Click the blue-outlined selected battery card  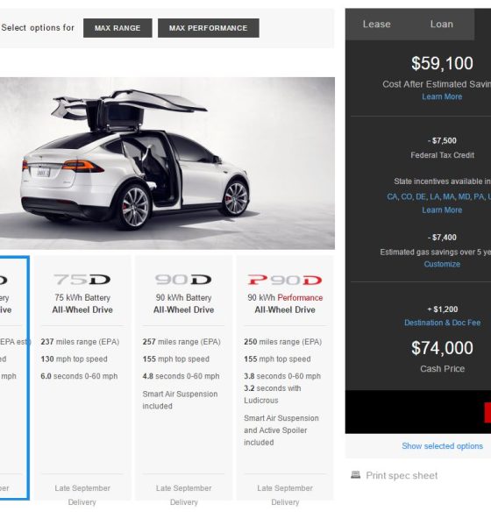14,378
